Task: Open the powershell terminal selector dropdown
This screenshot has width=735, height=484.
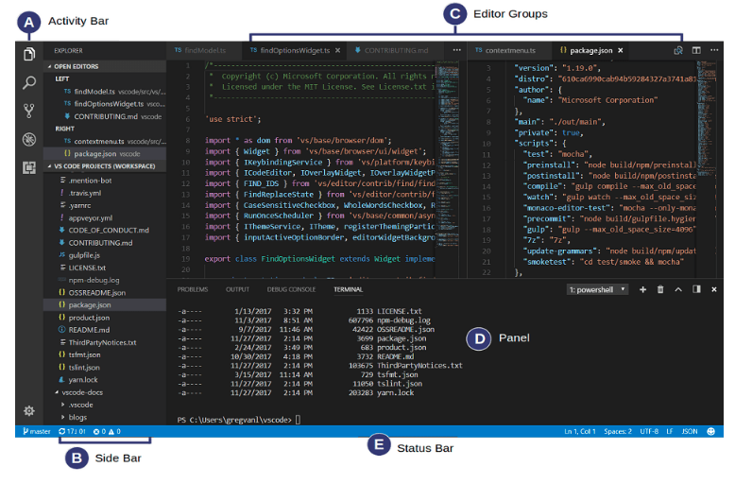Action: click(x=597, y=289)
